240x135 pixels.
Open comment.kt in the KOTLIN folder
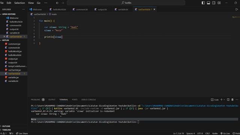pyautogui.click(x=14, y=48)
